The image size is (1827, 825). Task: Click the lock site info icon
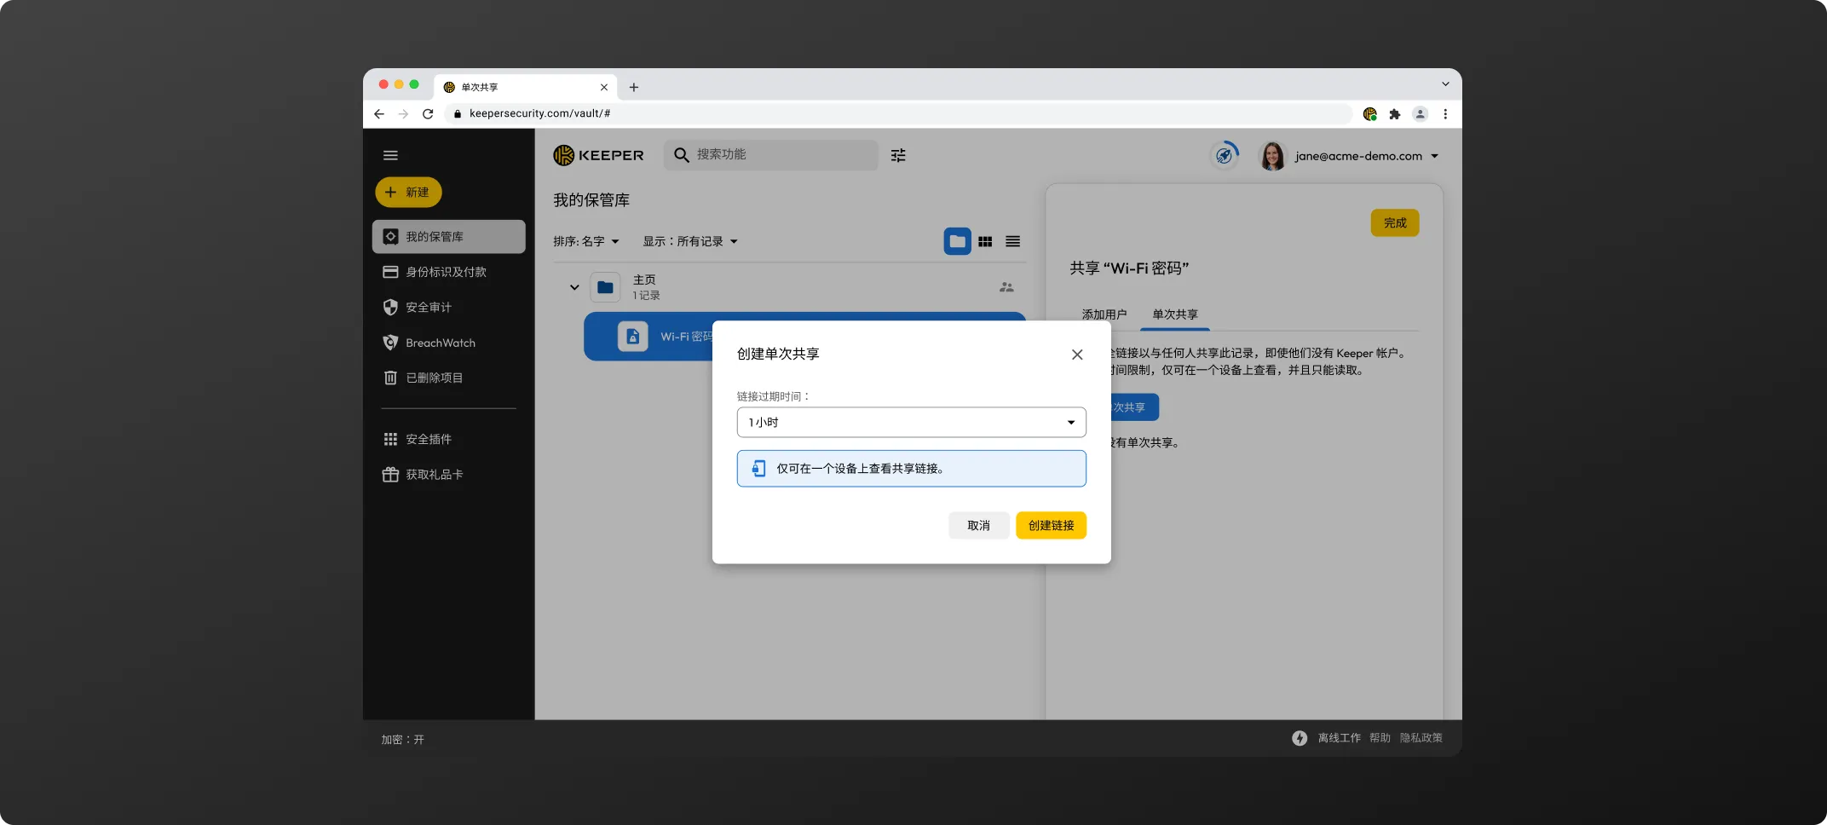458,114
